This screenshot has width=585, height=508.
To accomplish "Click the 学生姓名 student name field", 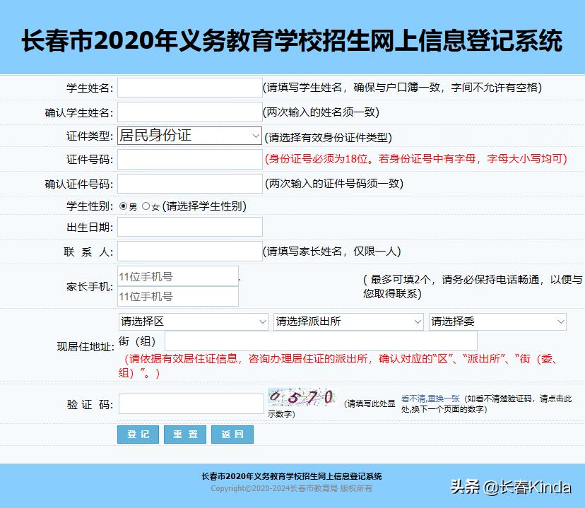I will click(x=189, y=87).
